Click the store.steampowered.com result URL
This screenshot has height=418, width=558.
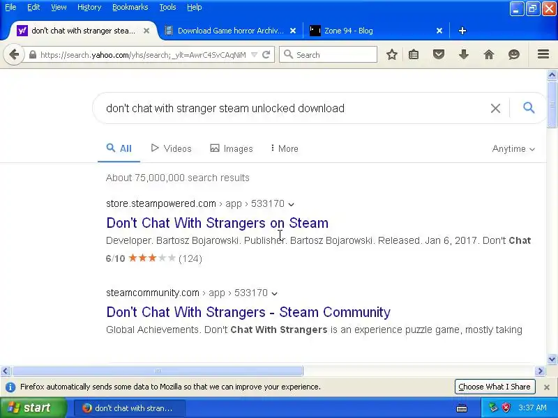(x=195, y=203)
